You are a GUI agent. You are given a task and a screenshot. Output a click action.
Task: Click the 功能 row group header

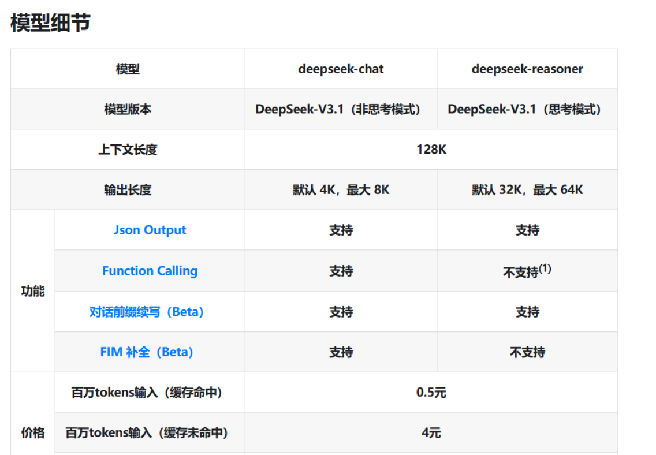point(33,291)
